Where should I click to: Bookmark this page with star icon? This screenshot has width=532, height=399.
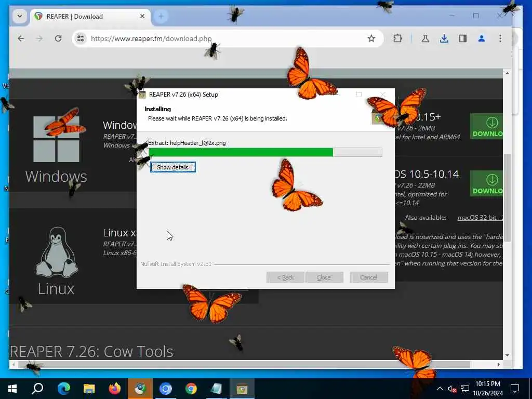point(371,38)
